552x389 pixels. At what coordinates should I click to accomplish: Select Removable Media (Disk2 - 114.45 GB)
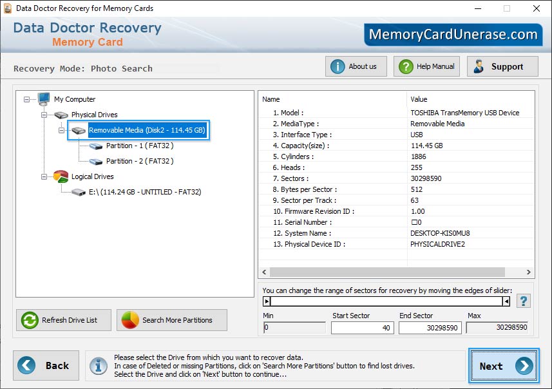[147, 130]
